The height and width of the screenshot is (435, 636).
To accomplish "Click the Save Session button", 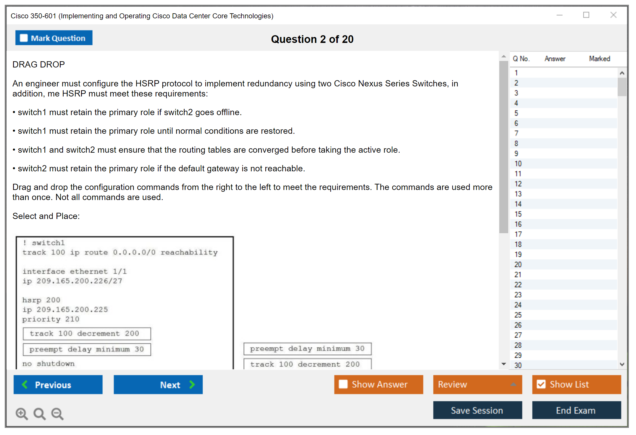I will click(477, 410).
